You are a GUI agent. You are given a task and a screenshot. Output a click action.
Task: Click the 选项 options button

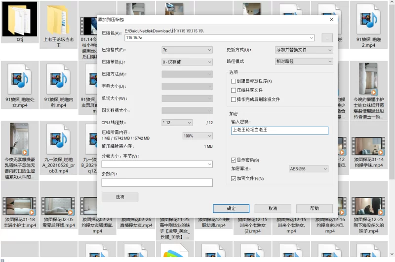pyautogui.click(x=120, y=197)
